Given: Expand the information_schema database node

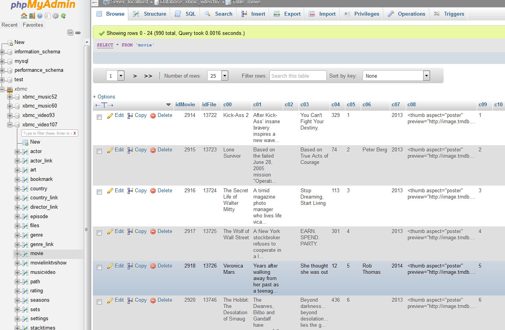Looking at the screenshot, I should coord(2,52).
